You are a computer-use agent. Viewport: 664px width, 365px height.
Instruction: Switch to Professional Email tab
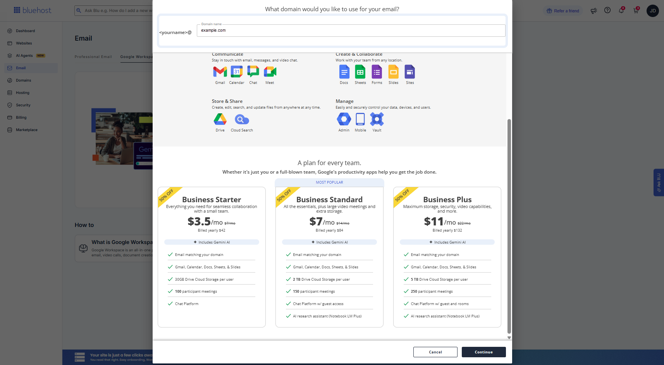[x=93, y=57]
